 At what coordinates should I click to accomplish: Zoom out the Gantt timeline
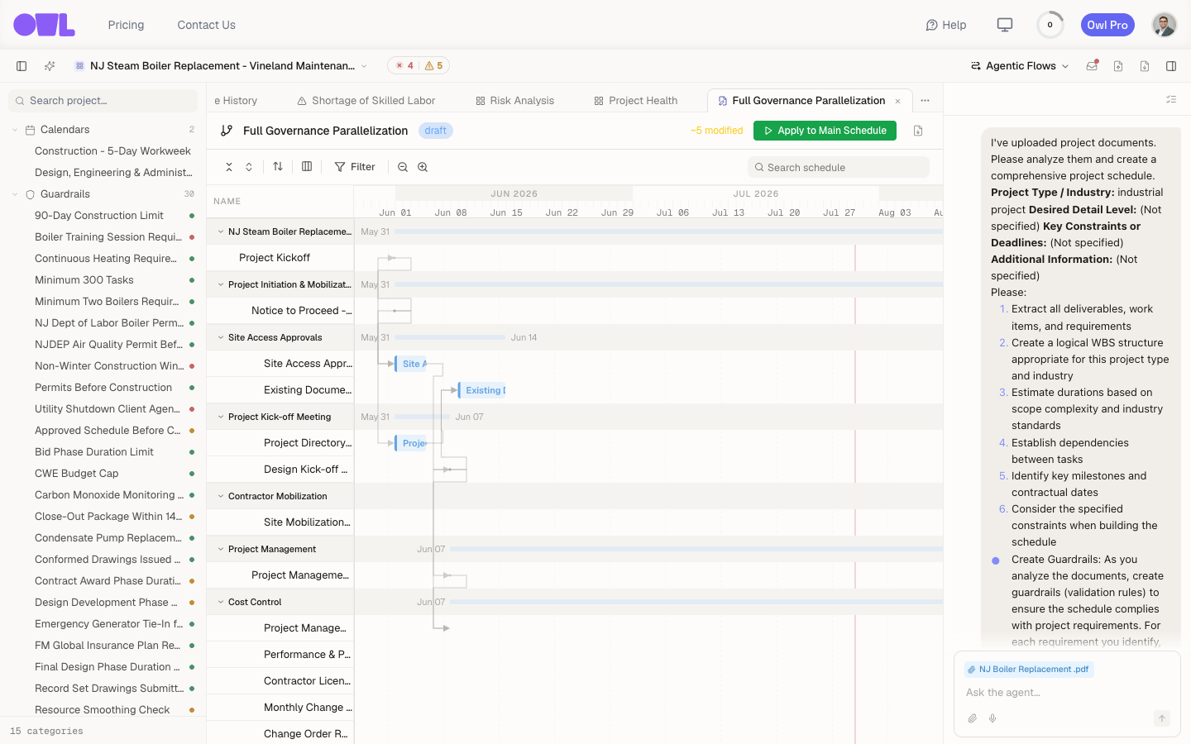(403, 167)
